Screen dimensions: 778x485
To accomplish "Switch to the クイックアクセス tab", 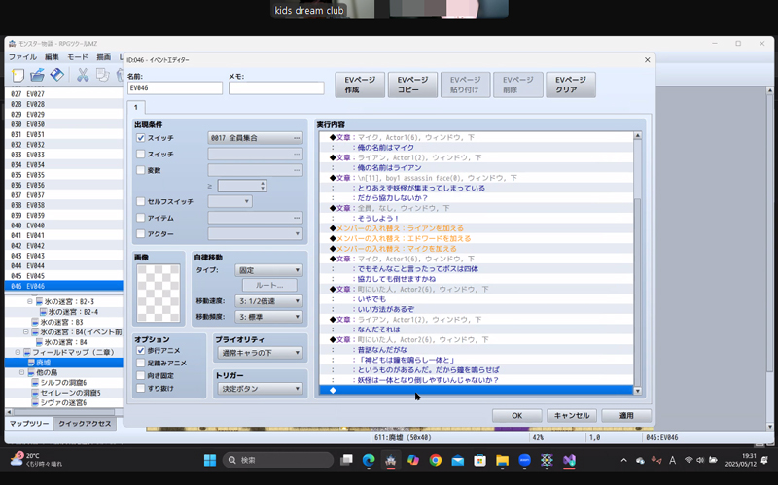I will [x=85, y=424].
